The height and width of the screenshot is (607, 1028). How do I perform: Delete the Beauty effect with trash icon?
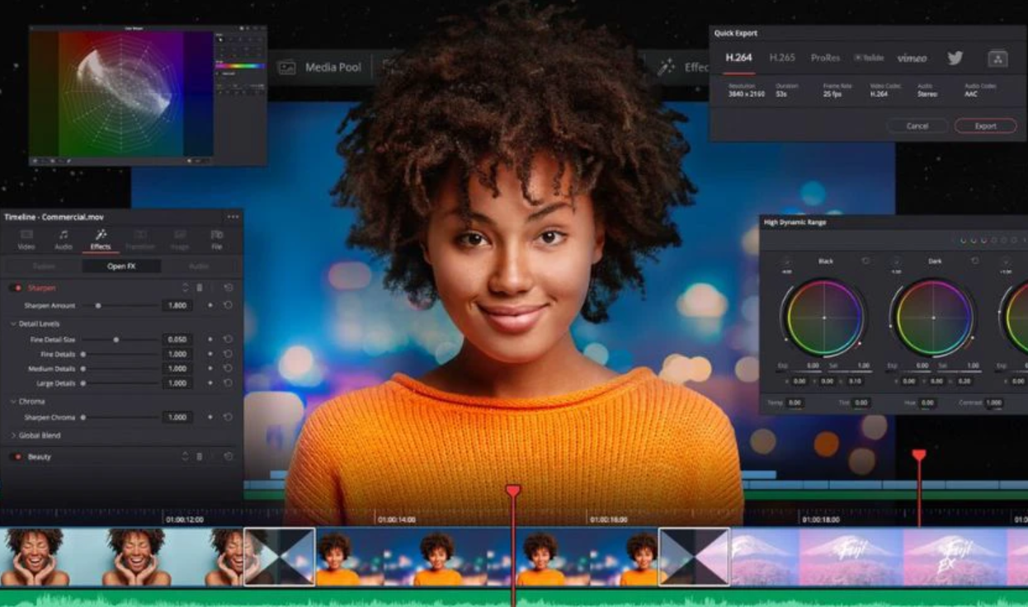point(199,456)
